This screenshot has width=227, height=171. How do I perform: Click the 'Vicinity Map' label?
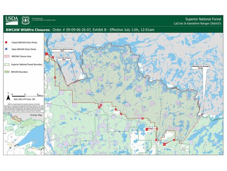click(36, 115)
